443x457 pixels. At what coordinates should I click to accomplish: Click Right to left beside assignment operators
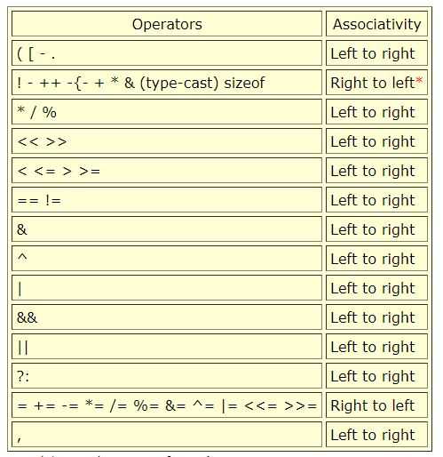(372, 405)
